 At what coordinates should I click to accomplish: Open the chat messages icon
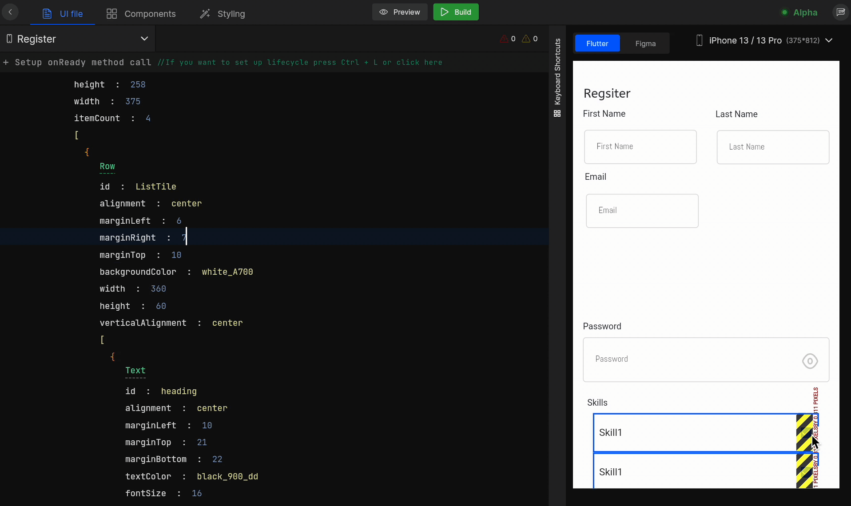point(840,12)
